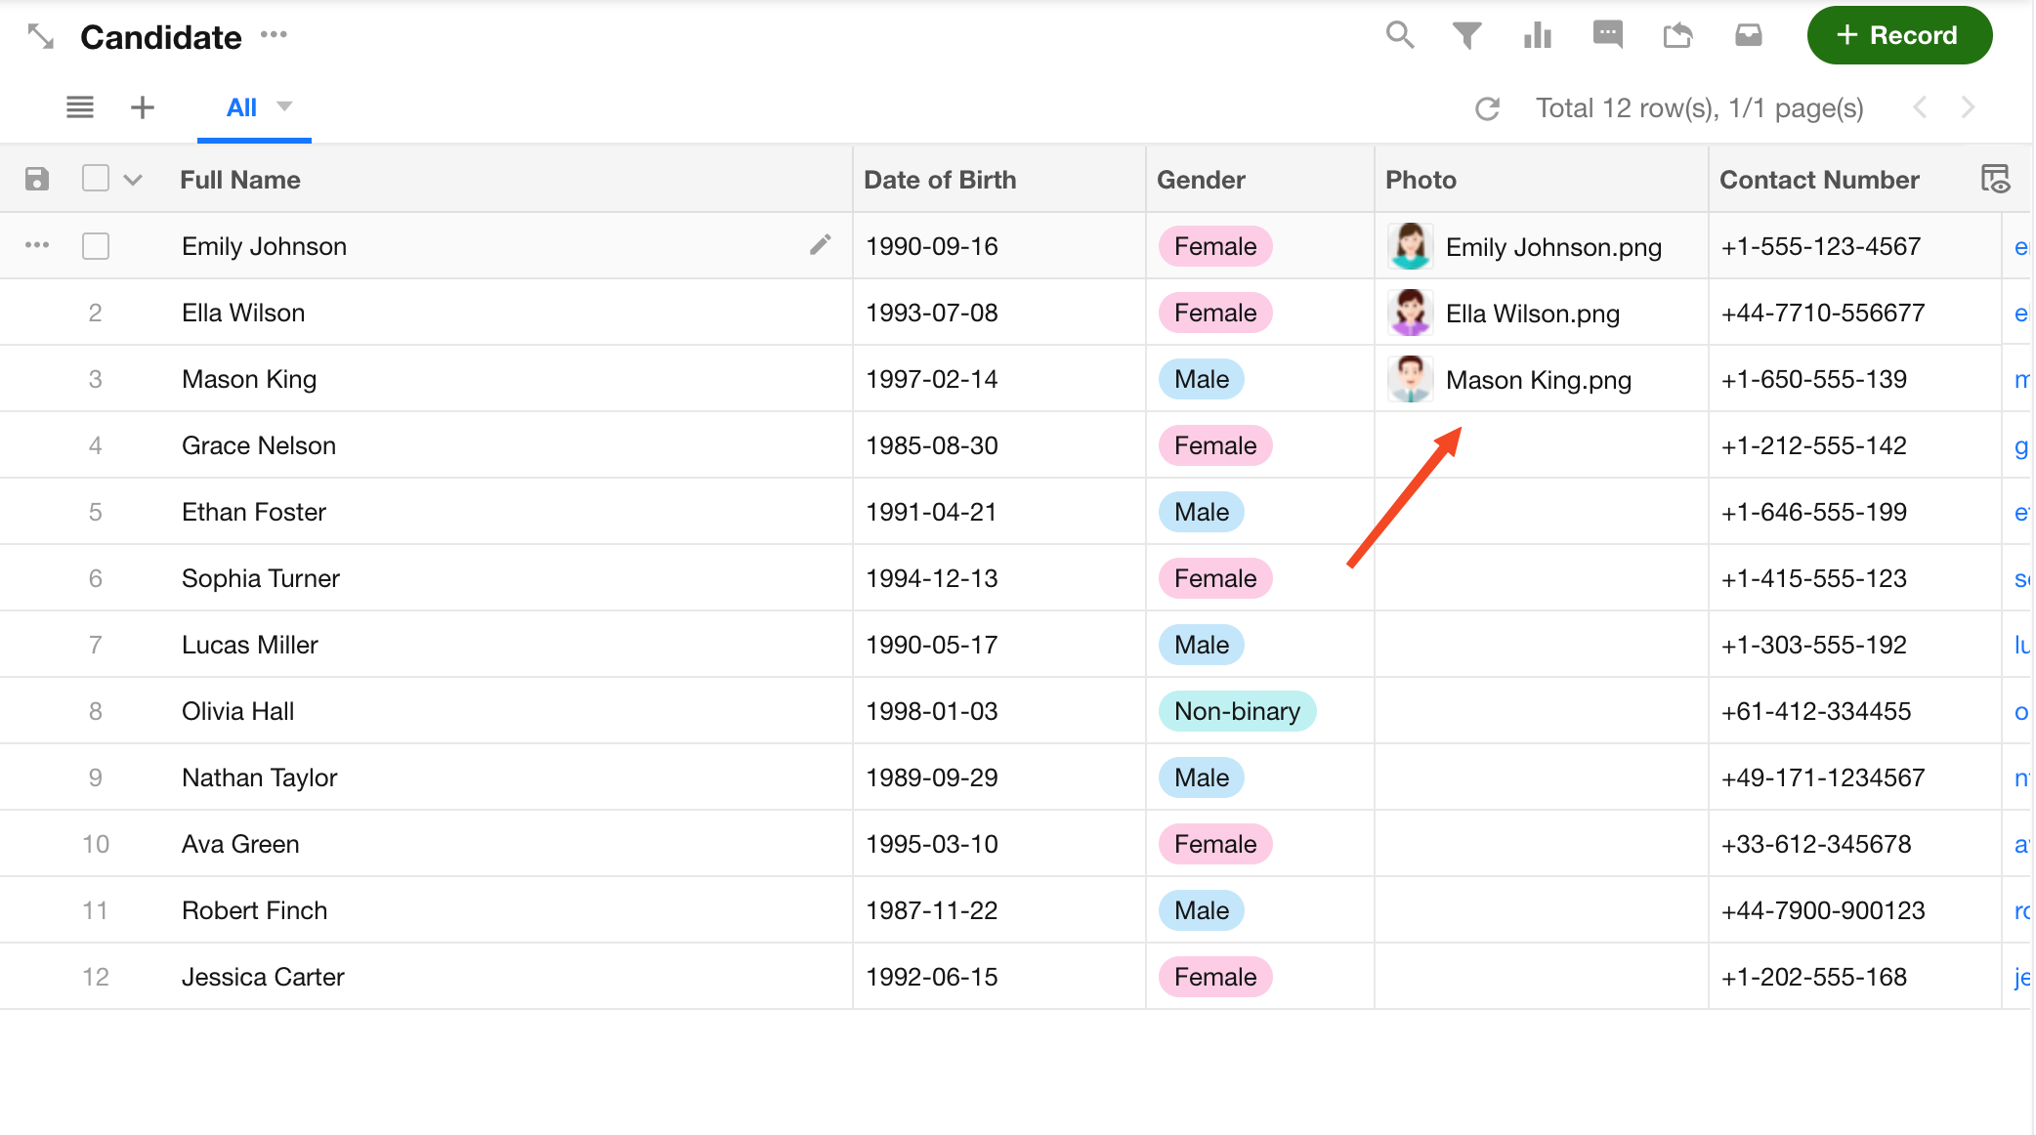Click the search magnifier icon
Image resolution: width=2036 pixels, height=1135 pixels.
coord(1399,35)
